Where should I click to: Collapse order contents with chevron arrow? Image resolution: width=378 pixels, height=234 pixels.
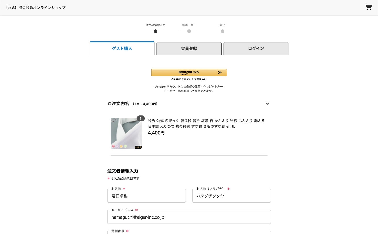[267, 104]
